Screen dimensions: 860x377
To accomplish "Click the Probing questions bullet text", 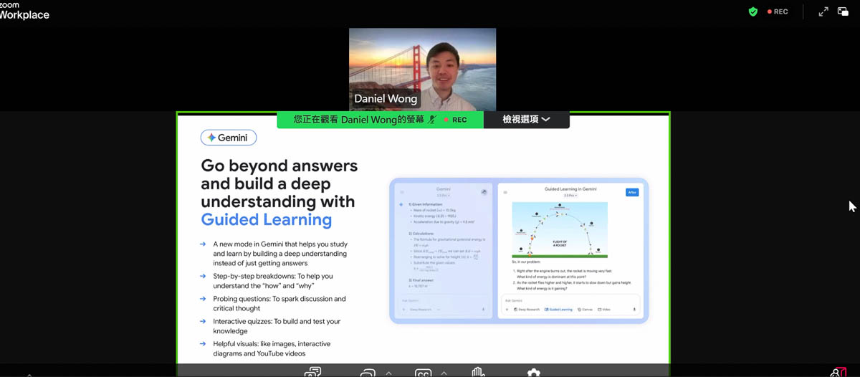I will click(279, 304).
